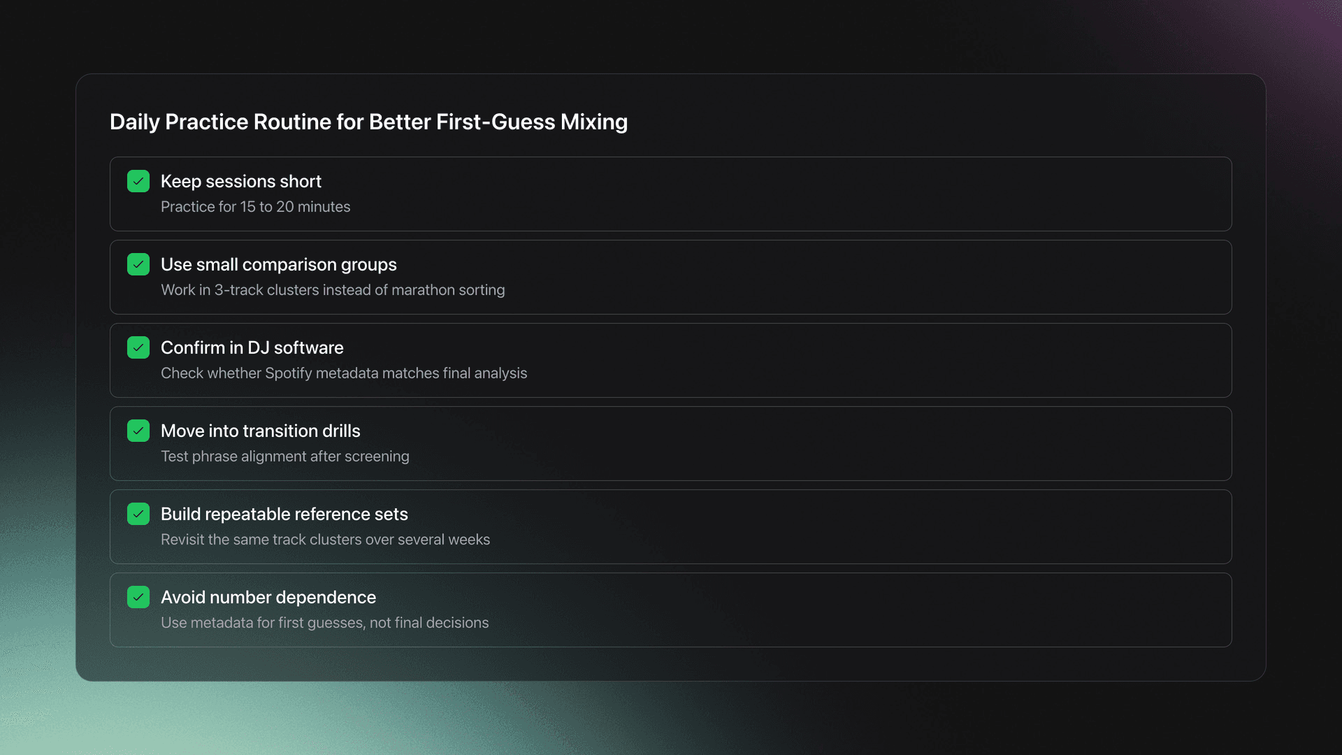
Task: Click Revisit the same track clusters text
Action: tap(325, 540)
